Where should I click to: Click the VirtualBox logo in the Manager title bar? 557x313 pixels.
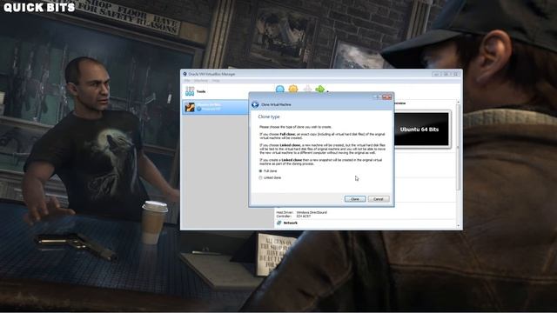point(185,74)
